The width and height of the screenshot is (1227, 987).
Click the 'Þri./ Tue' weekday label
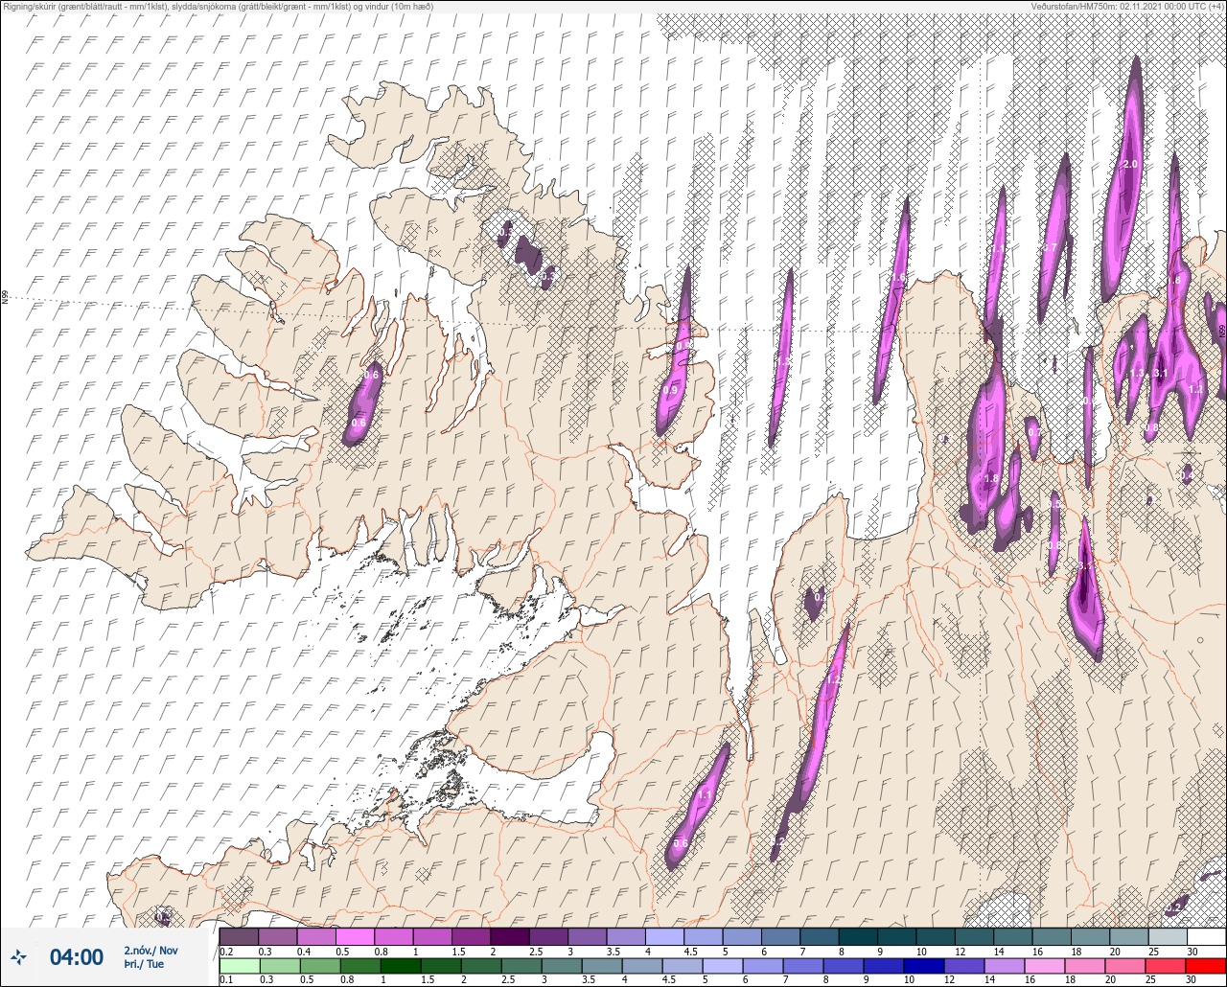click(143, 964)
